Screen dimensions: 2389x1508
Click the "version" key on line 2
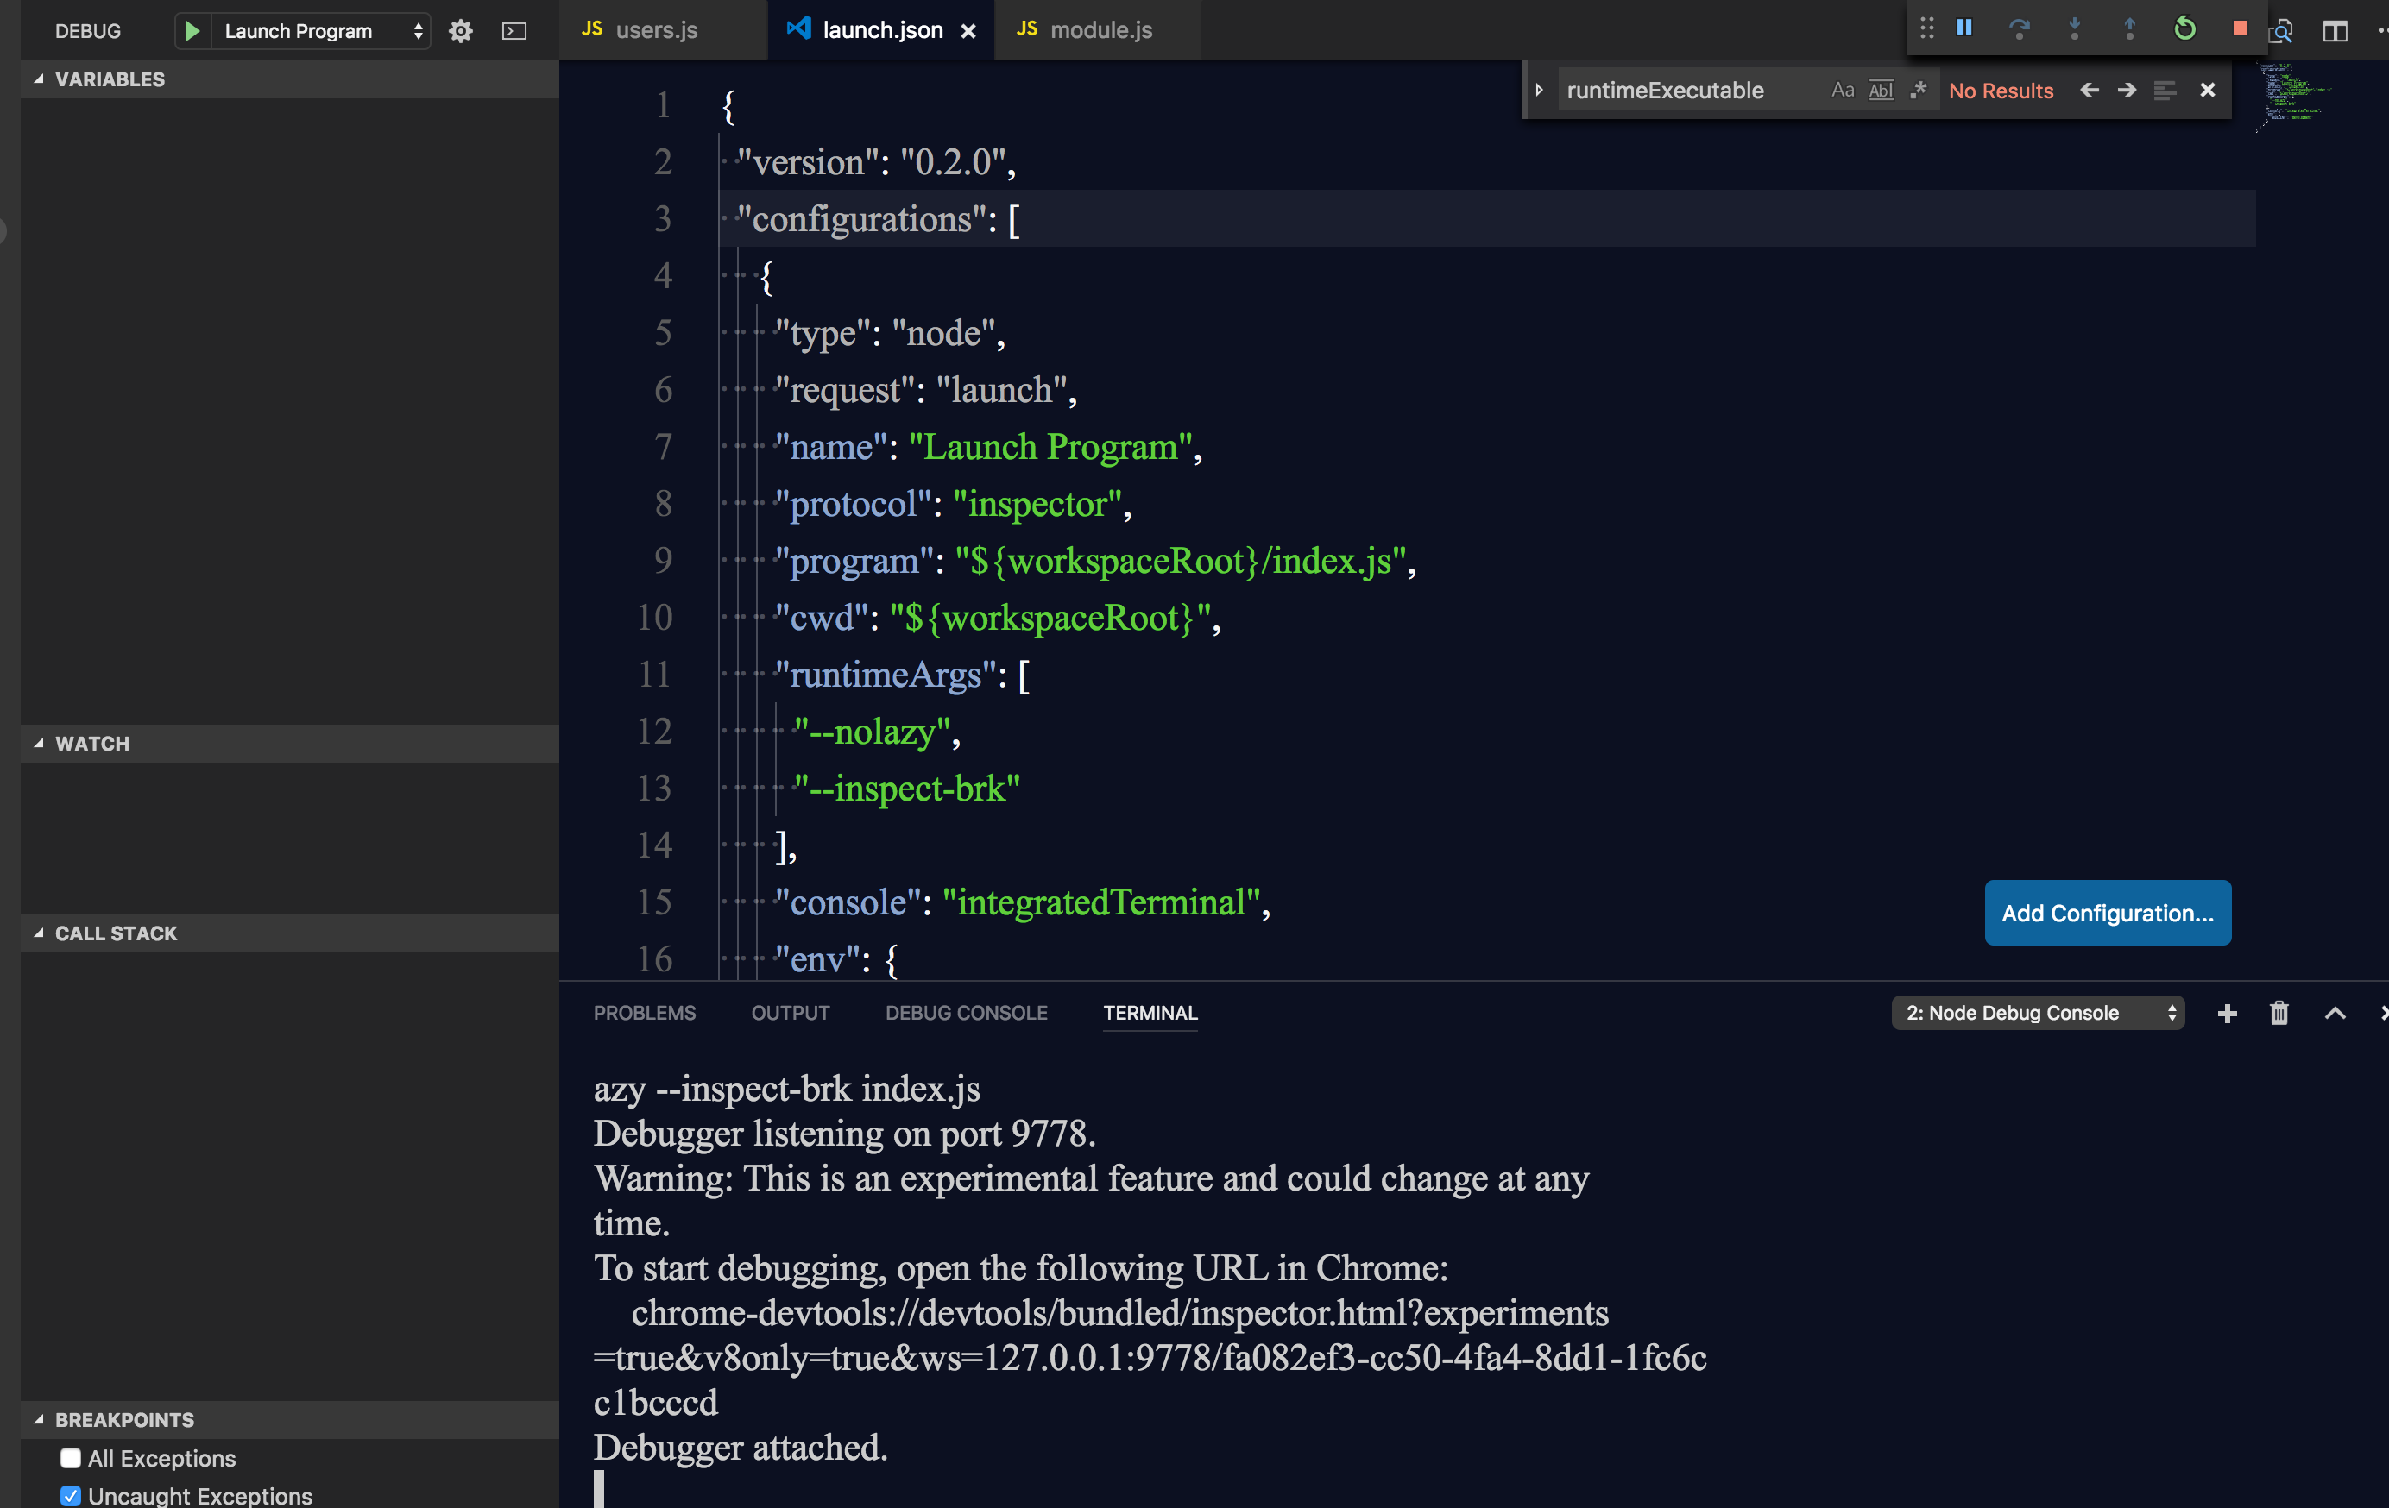[x=808, y=161]
